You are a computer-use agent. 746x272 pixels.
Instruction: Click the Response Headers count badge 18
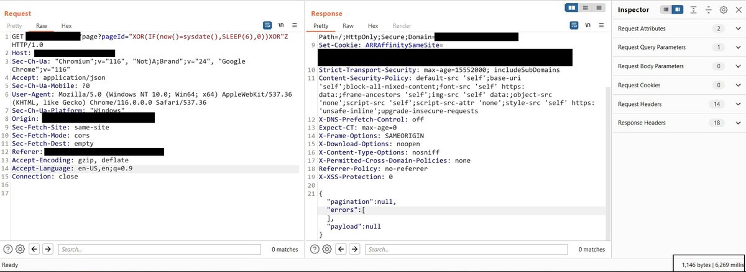click(x=717, y=123)
